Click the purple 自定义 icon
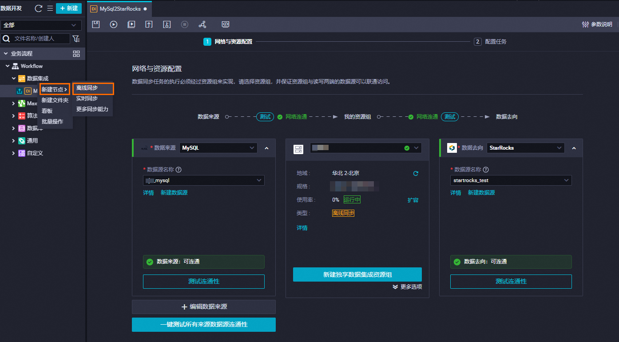 pos(21,153)
